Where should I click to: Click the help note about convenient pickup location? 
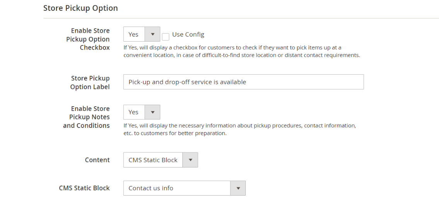point(242,52)
